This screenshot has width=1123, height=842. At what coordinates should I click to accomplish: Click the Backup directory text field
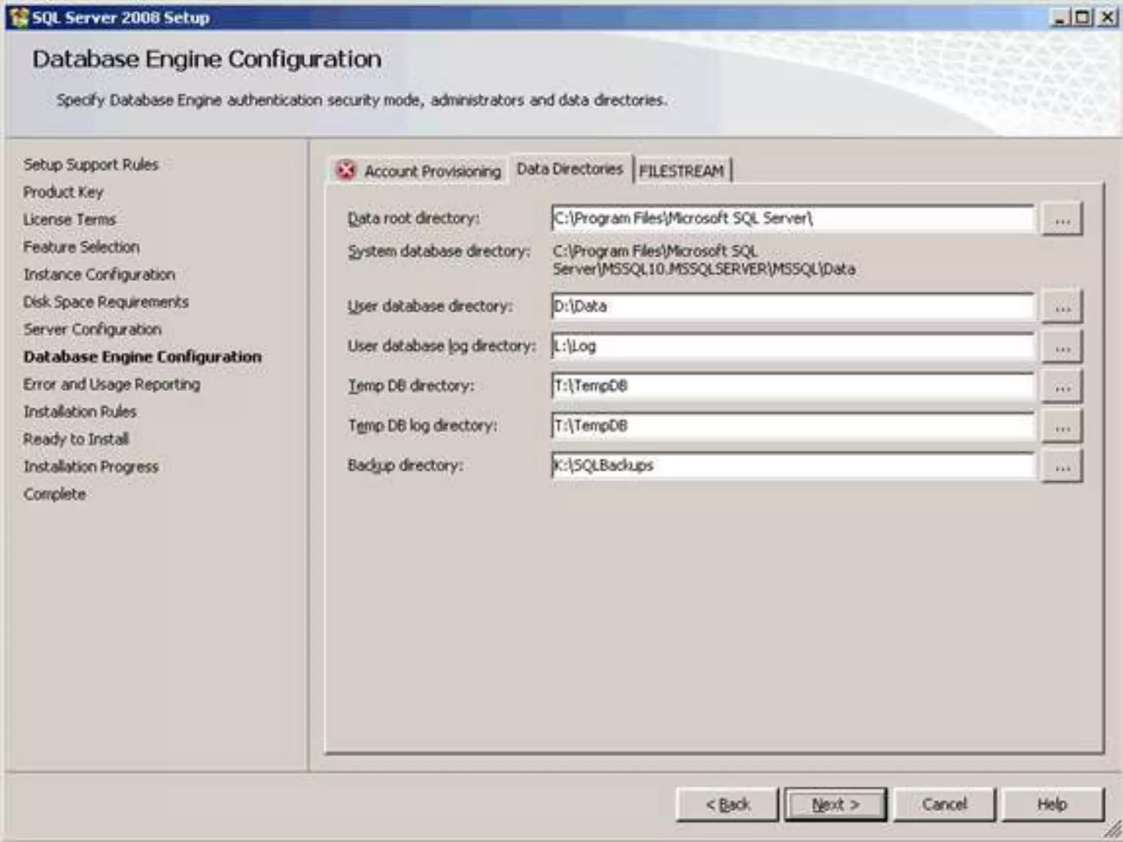tap(792, 466)
